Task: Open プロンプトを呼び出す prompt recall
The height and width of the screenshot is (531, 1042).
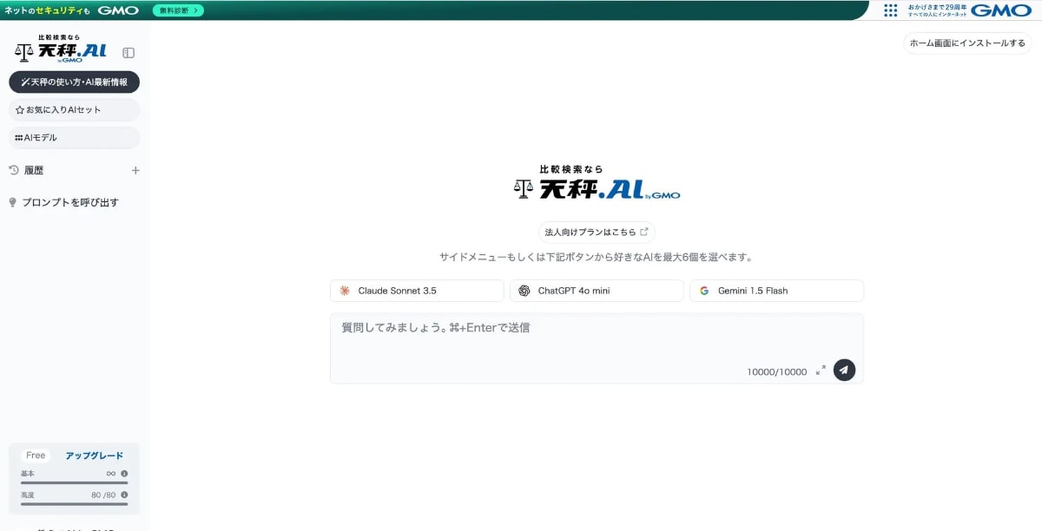Action: (x=70, y=202)
